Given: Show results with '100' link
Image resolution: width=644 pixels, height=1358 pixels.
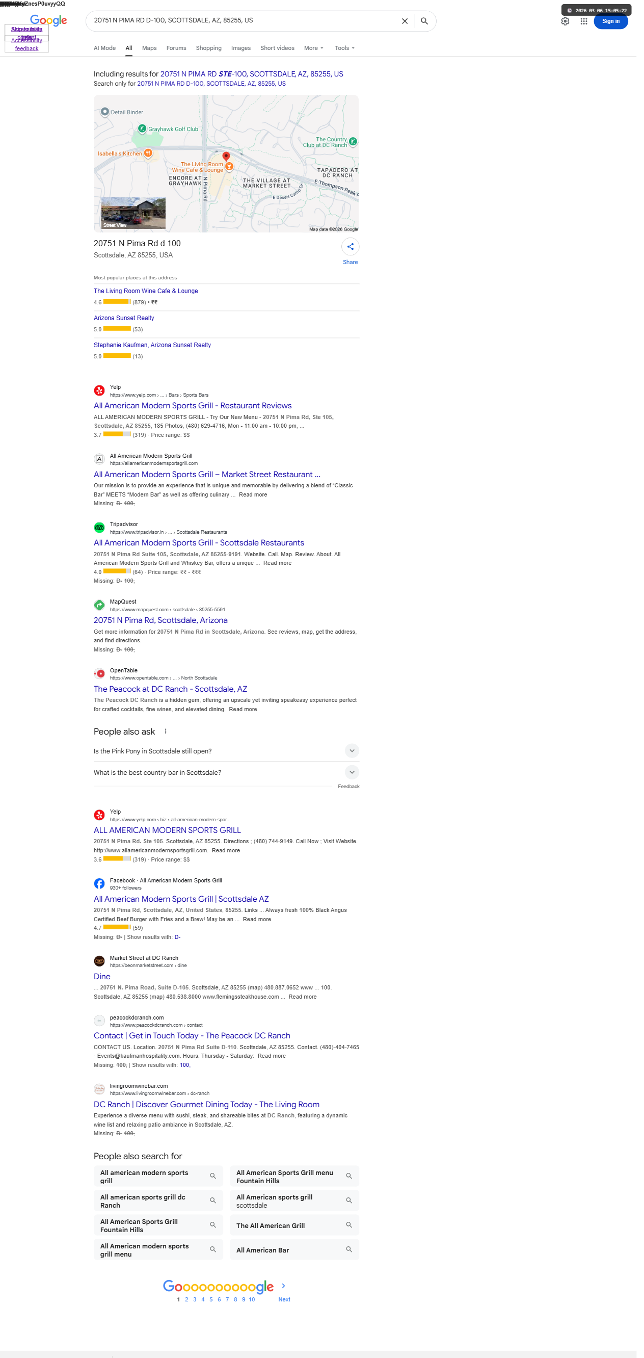Looking at the screenshot, I should [x=186, y=1077].
